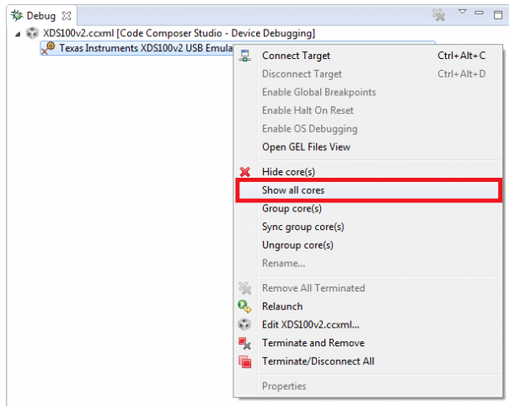Choose Connect Target from context menu
Viewport: 509px width, 407px height.
[x=369, y=56]
